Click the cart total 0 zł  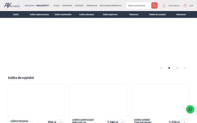tap(191, 5)
